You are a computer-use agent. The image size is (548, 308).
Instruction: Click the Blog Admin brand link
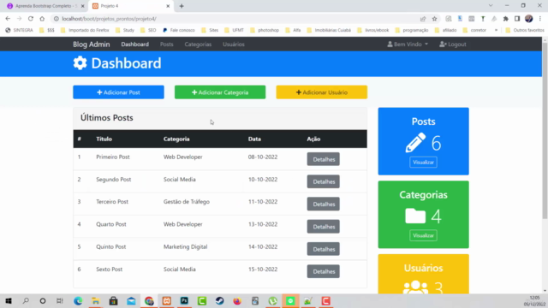[x=92, y=44]
